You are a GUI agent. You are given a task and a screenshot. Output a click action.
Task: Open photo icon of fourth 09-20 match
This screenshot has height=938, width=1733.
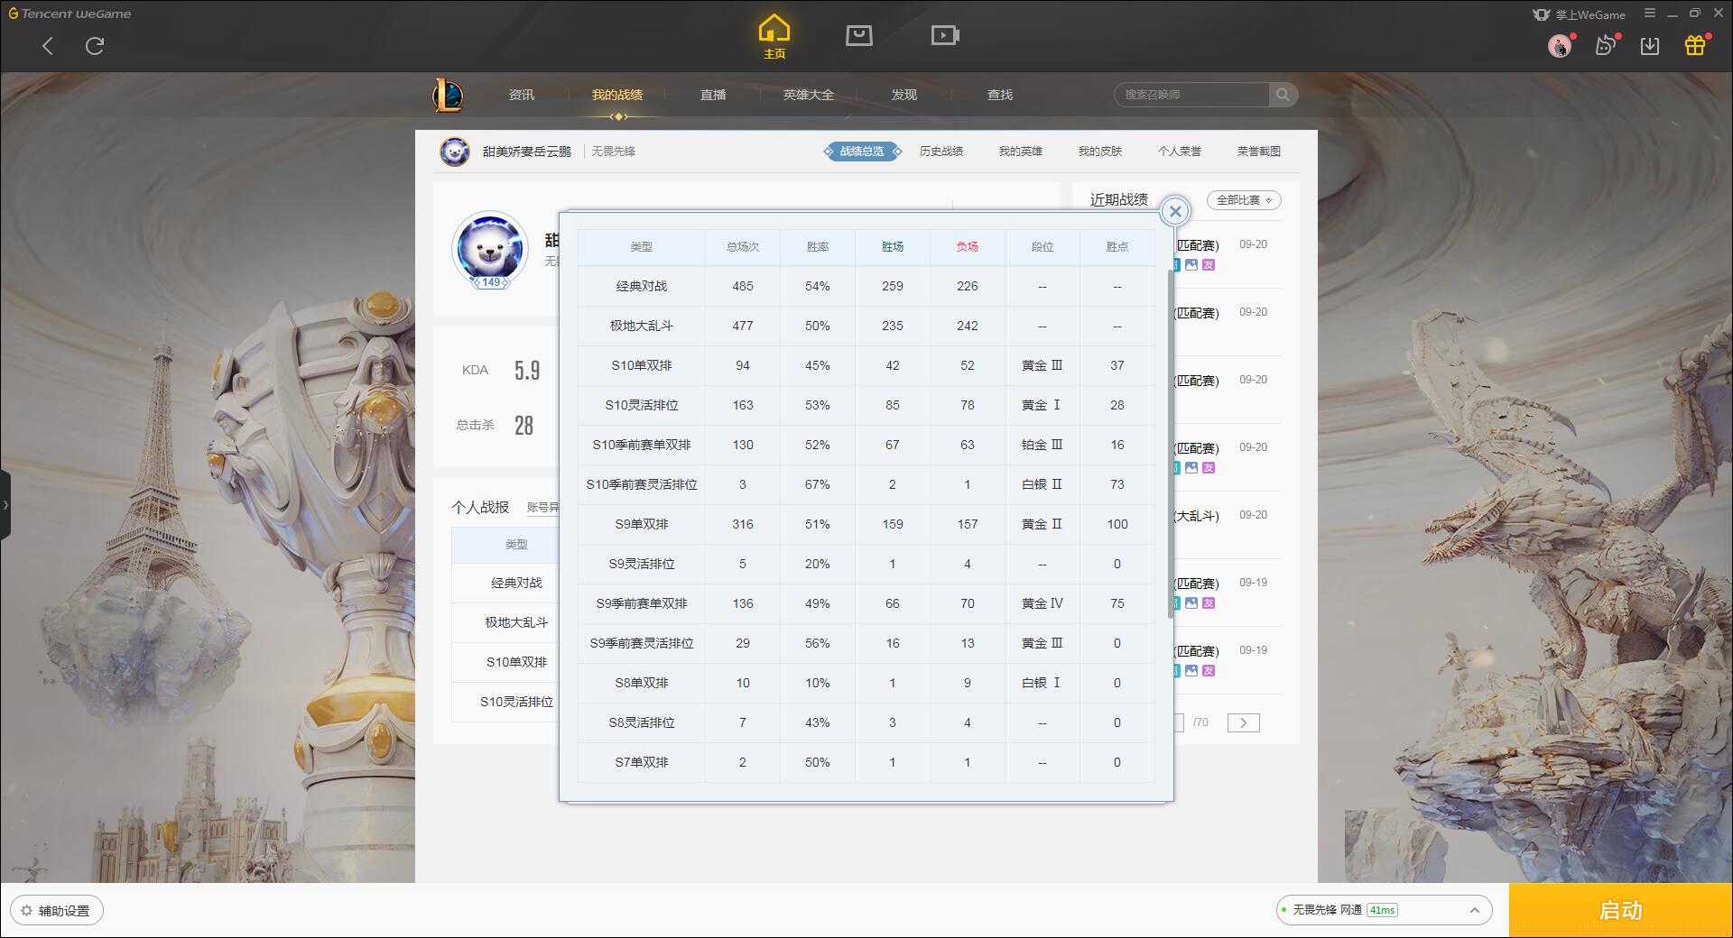[x=1191, y=468]
